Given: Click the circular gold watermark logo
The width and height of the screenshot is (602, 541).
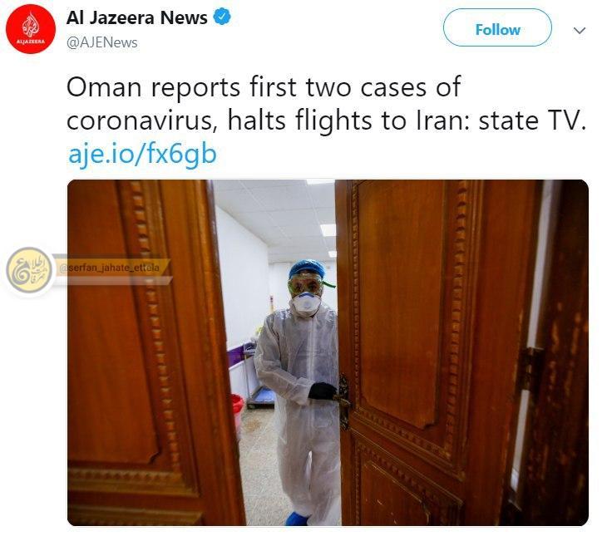Looking at the screenshot, I should [x=29, y=270].
